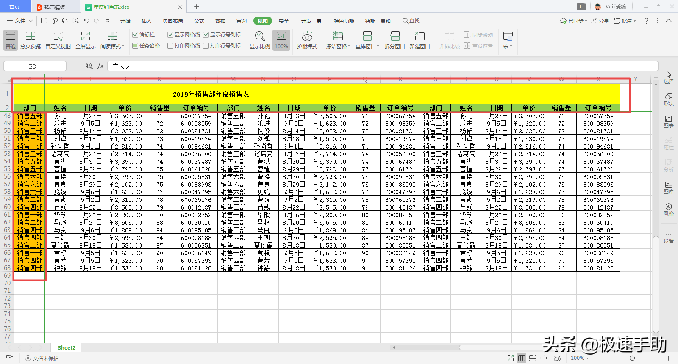Set zoom to 100% in the ribbon
The width and height of the screenshot is (678, 364).
(281, 40)
